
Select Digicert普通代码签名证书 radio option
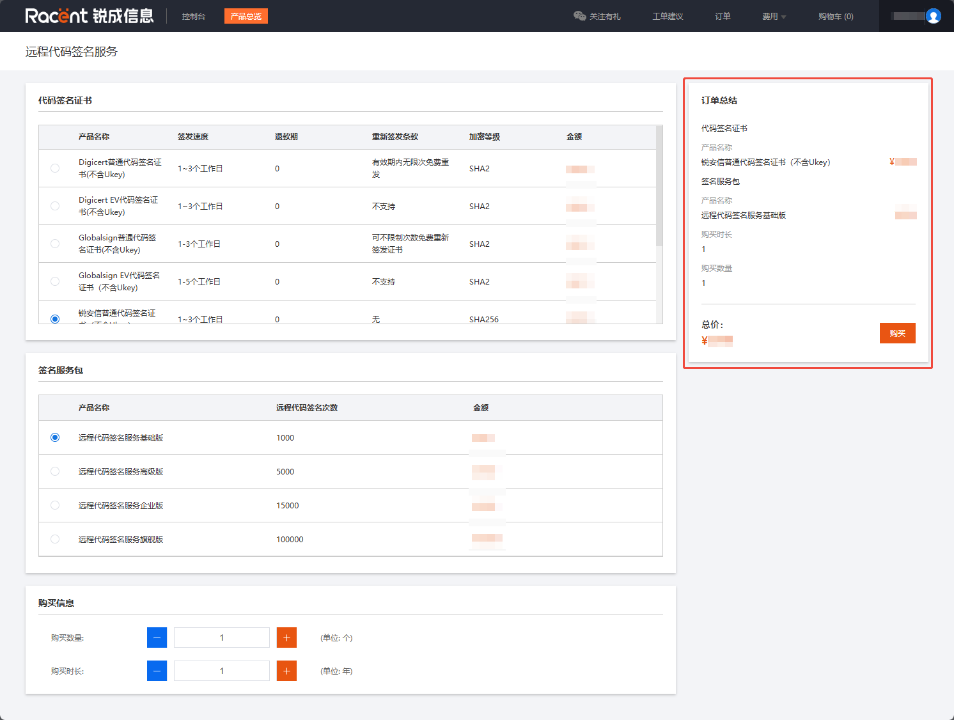click(55, 168)
